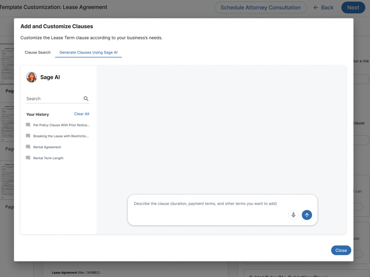Click the Your History heading
370x277 pixels.
coord(37,114)
